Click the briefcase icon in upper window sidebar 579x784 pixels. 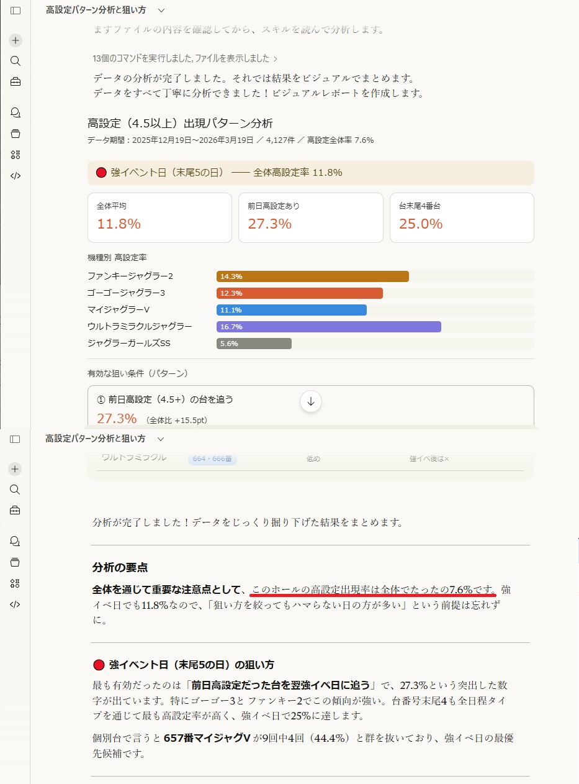point(16,81)
